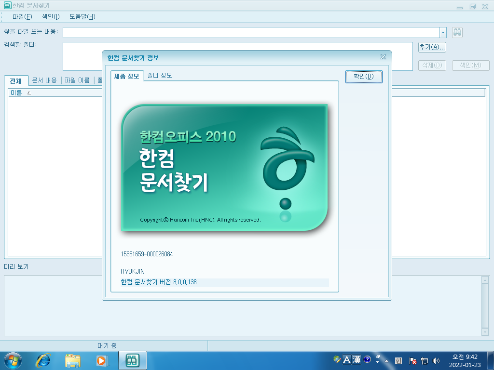The height and width of the screenshot is (370, 494).
Task: Close the 한컴 문서찾기 정보 dialog
Action: tap(383, 57)
